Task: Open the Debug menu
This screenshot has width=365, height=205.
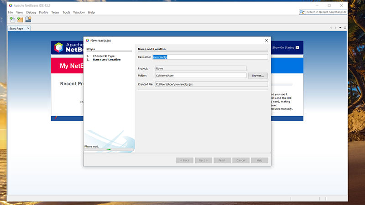Action: click(x=31, y=12)
